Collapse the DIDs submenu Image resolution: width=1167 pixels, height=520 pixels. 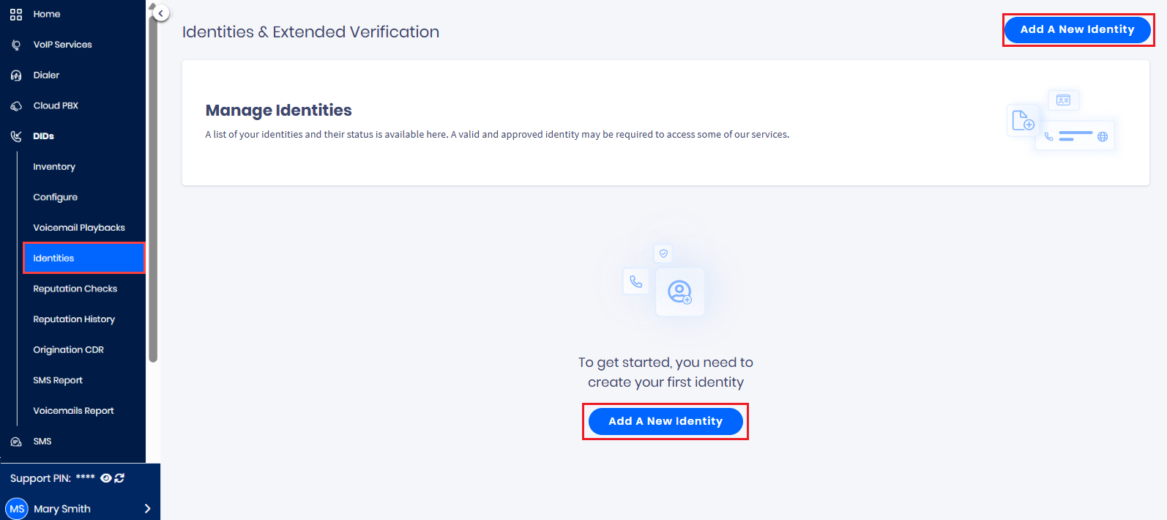pyautogui.click(x=42, y=135)
